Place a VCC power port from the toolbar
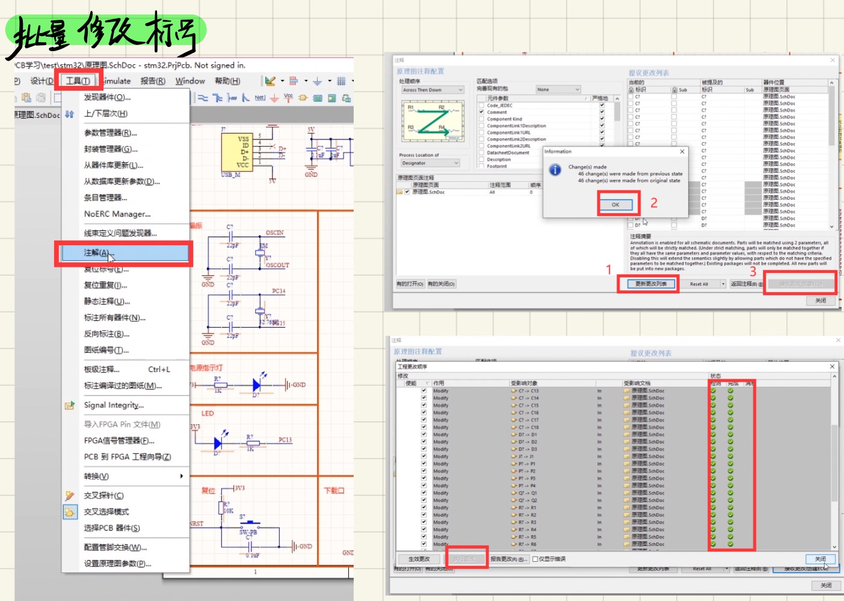 288,97
